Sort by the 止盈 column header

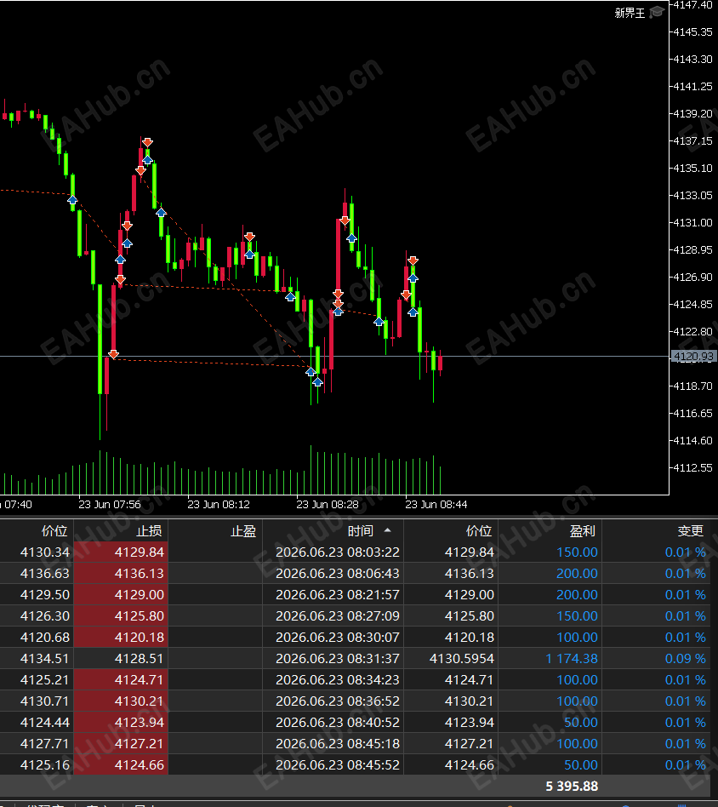[x=215, y=530]
